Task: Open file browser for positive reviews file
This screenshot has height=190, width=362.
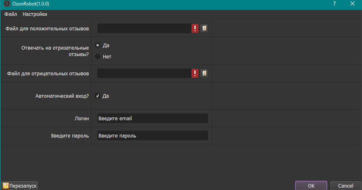Action: pyautogui.click(x=204, y=28)
